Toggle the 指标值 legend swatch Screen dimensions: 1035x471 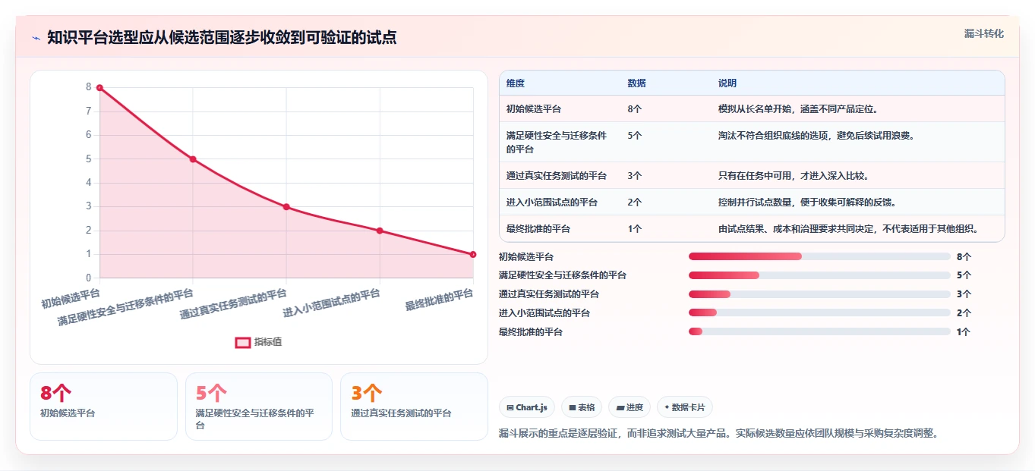(x=243, y=342)
